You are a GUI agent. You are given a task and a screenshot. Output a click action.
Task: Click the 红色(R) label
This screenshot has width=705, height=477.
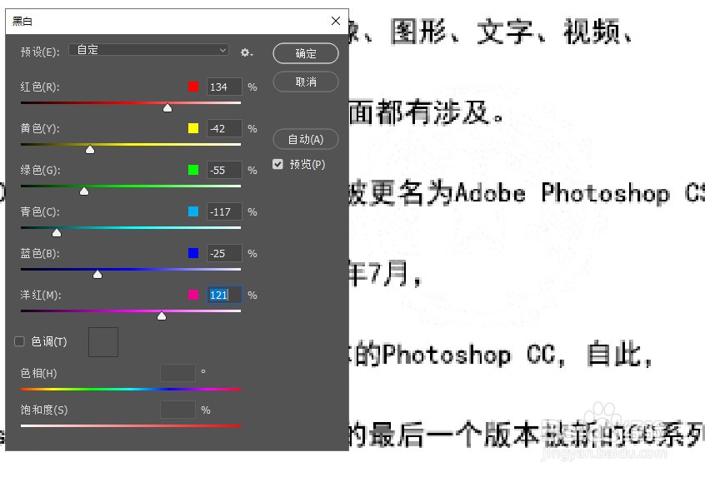[x=40, y=87]
